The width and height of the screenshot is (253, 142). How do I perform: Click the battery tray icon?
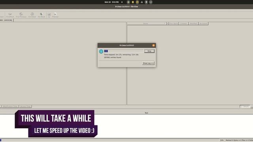point(146,2)
